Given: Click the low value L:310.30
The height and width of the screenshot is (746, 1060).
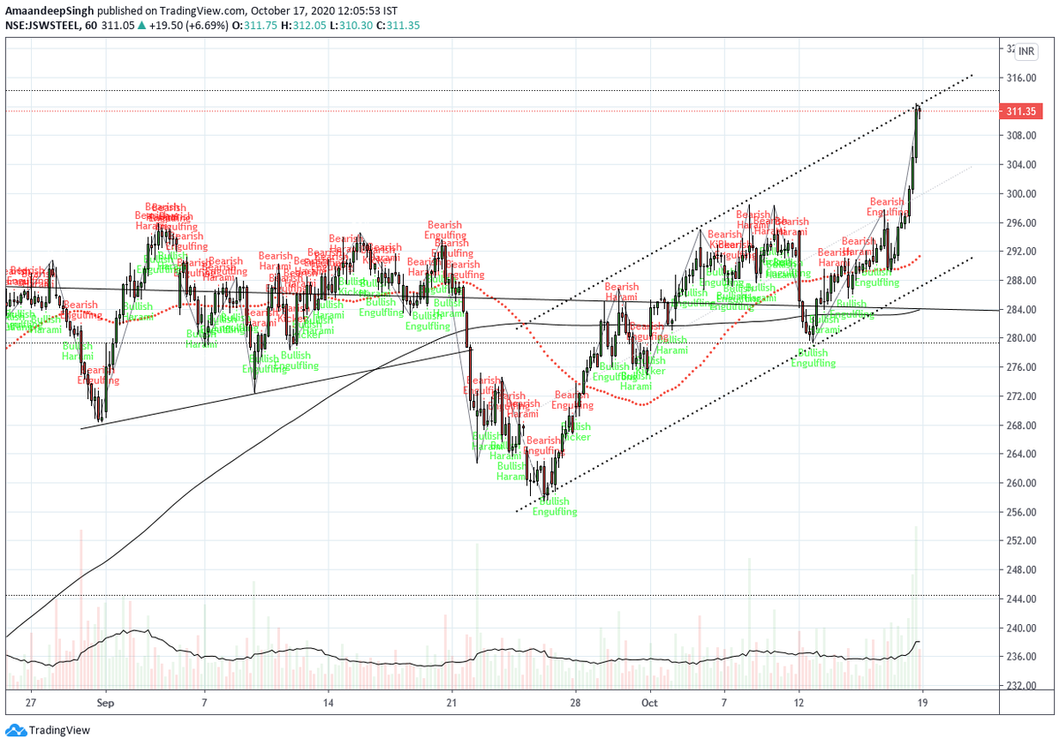Looking at the screenshot, I should pyautogui.click(x=353, y=26).
